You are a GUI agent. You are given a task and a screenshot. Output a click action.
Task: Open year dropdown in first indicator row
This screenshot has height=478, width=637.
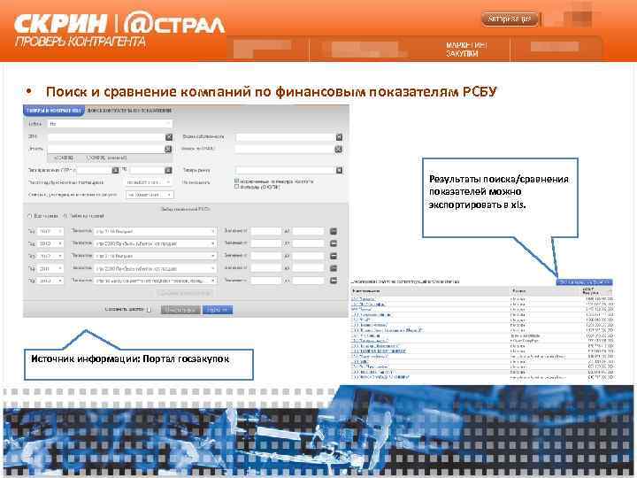pos(50,231)
